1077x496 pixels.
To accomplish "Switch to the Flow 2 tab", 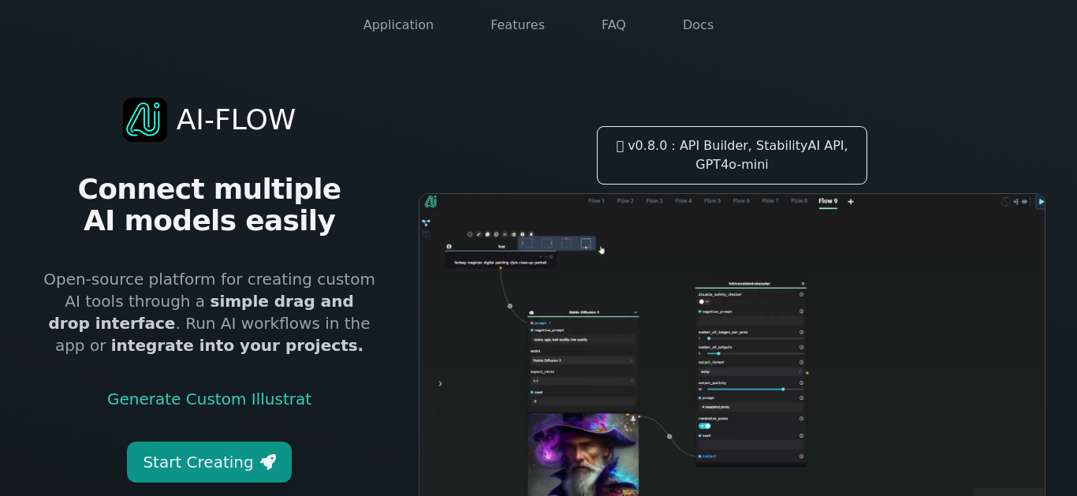I will pos(625,201).
